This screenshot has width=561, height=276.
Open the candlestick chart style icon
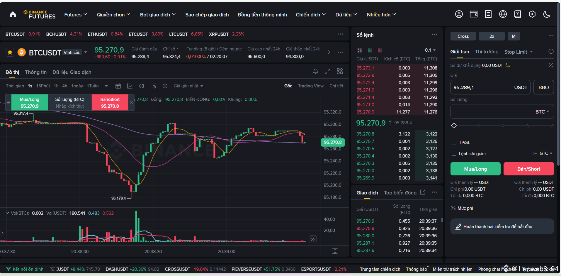click(x=142, y=86)
